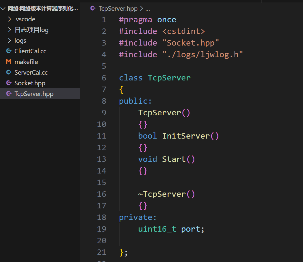303x262 pixels.
Task: Expand the logs folder
Action: [9, 40]
